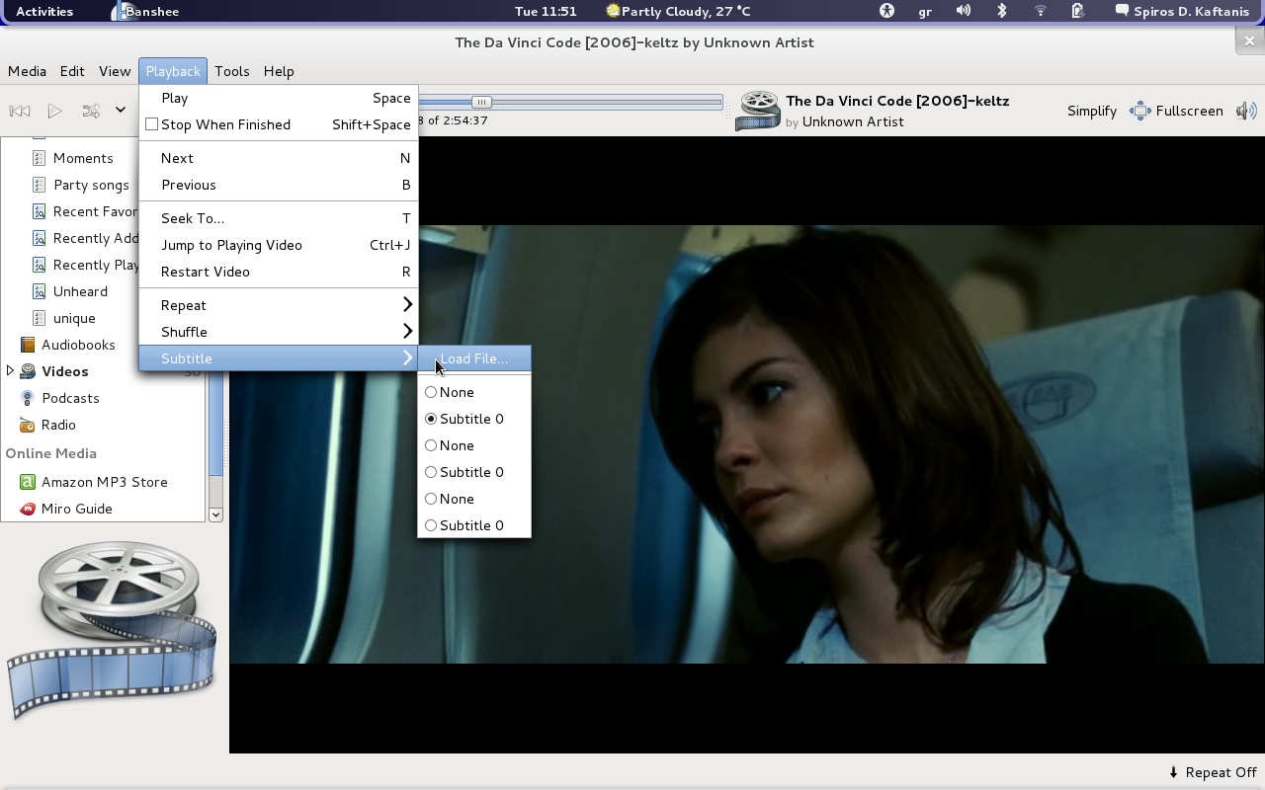Click the Audiobooks library icon
This screenshot has height=790, width=1265.
[28, 345]
